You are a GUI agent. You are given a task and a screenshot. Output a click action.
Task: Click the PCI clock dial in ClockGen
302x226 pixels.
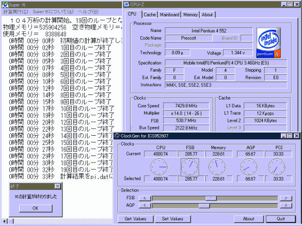coord(277,167)
